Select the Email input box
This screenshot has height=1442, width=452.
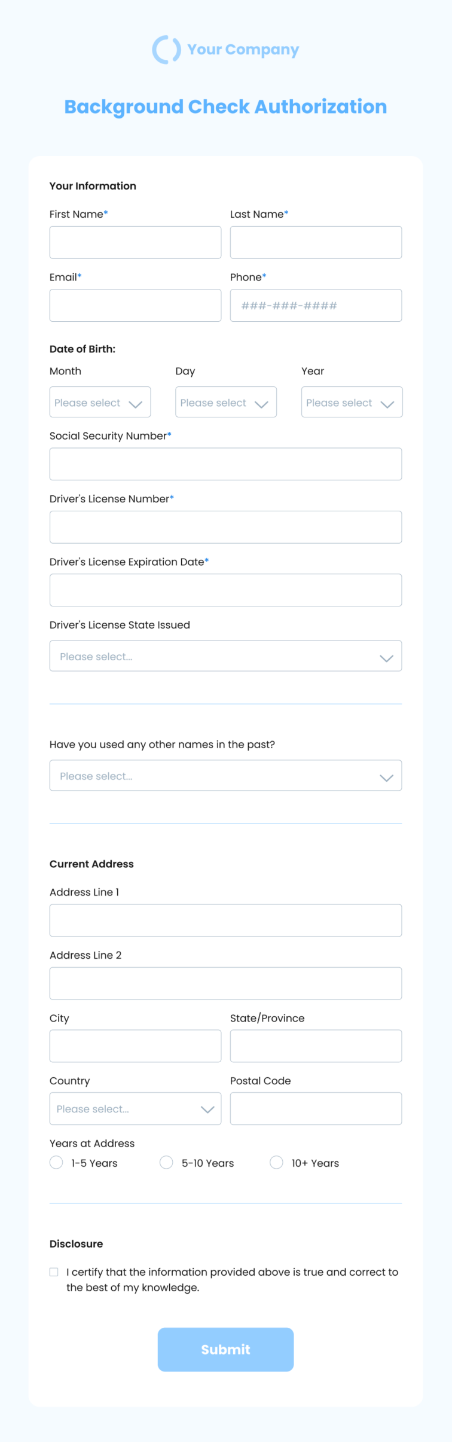135,306
